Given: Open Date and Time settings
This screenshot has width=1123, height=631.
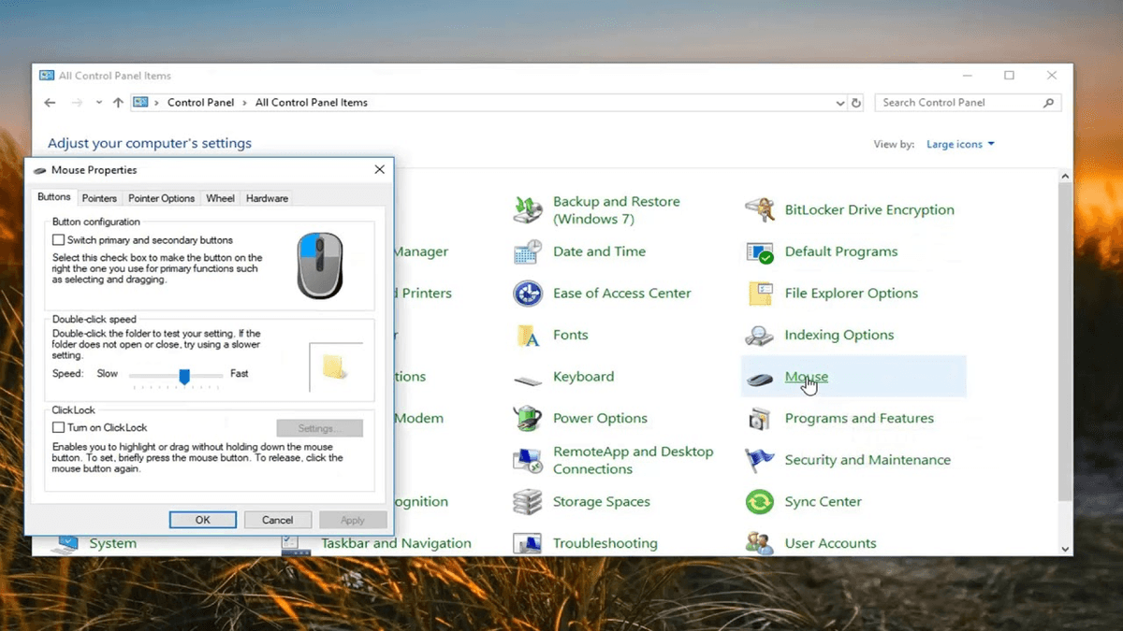Looking at the screenshot, I should pos(597,251).
